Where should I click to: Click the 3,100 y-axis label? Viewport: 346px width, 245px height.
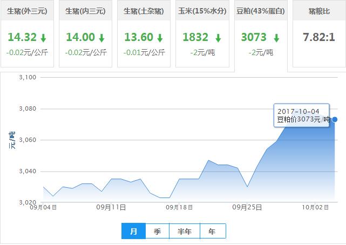pos(28,77)
